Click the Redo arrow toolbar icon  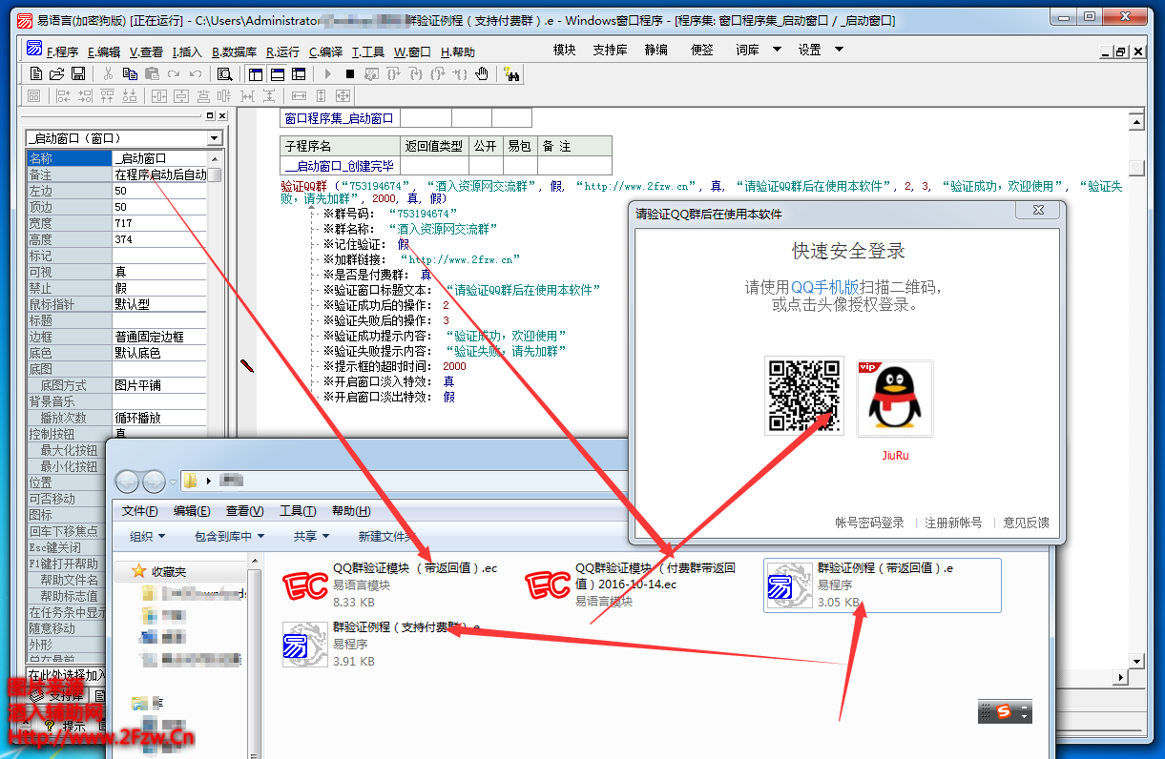coord(174,73)
